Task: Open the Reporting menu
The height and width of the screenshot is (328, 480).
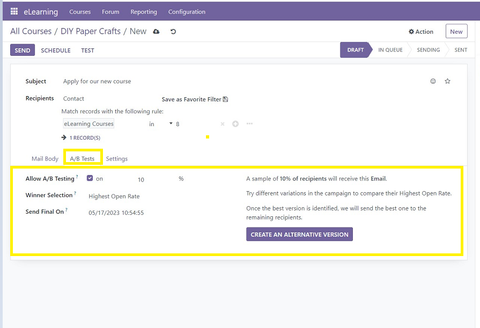Action: tap(144, 12)
